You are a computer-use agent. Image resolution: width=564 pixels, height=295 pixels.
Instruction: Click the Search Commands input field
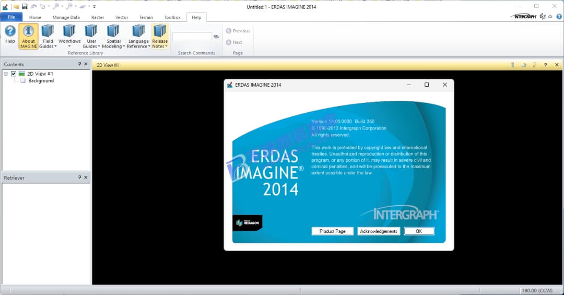tap(192, 37)
